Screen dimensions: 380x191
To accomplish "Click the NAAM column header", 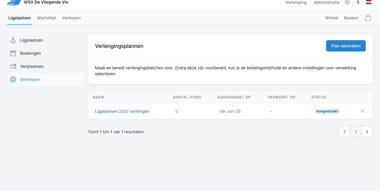I will pos(98,97).
